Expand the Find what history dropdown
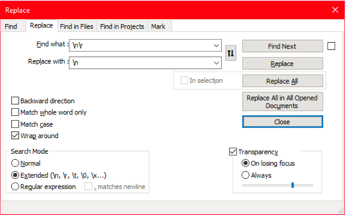This screenshot has width=346, height=215. 216,45
